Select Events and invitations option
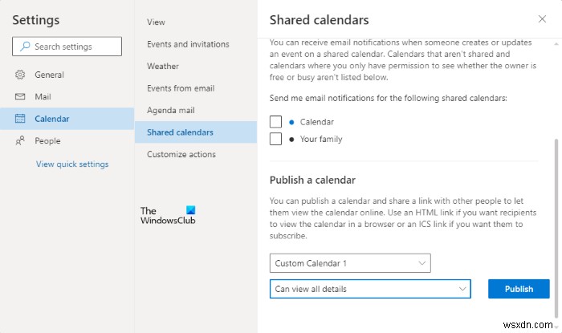 [x=188, y=44]
